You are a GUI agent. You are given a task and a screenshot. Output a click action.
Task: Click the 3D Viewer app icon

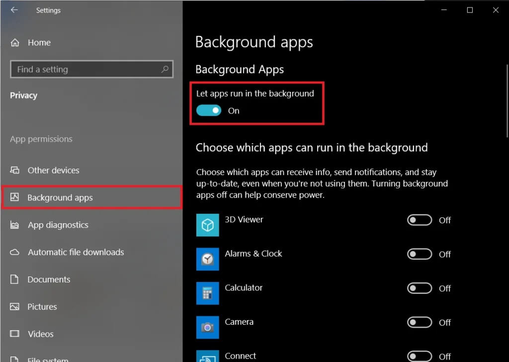[x=208, y=225]
